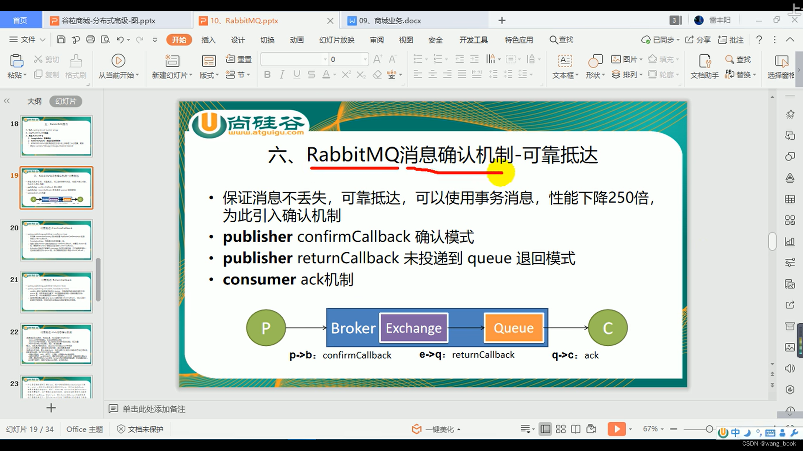Undo the last action
This screenshot has width=803, height=451.
tap(120, 40)
